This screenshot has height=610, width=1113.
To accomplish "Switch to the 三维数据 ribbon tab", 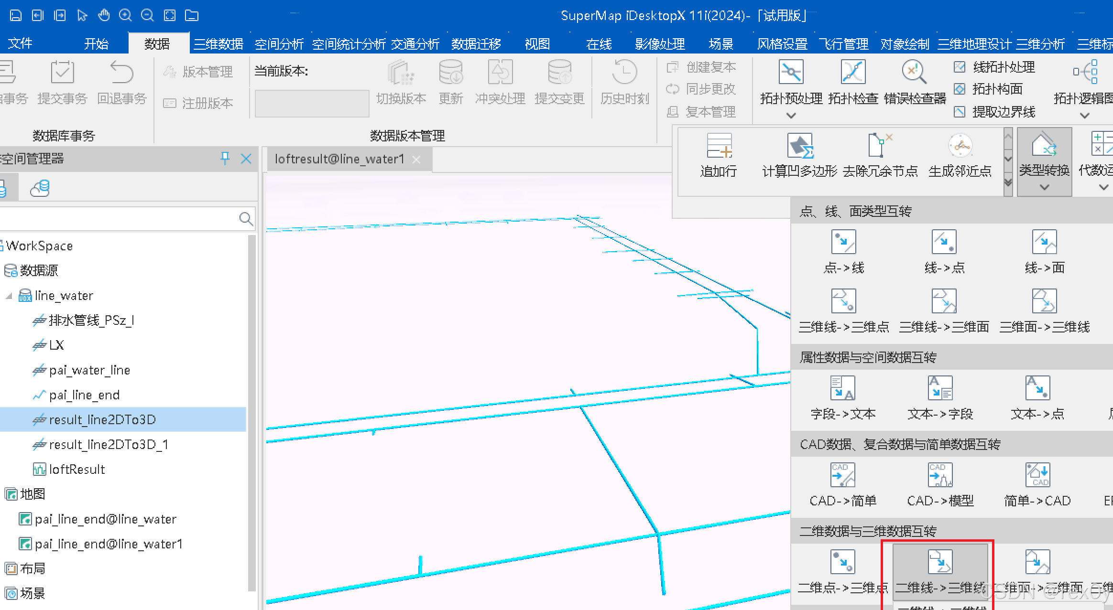I will 218,44.
